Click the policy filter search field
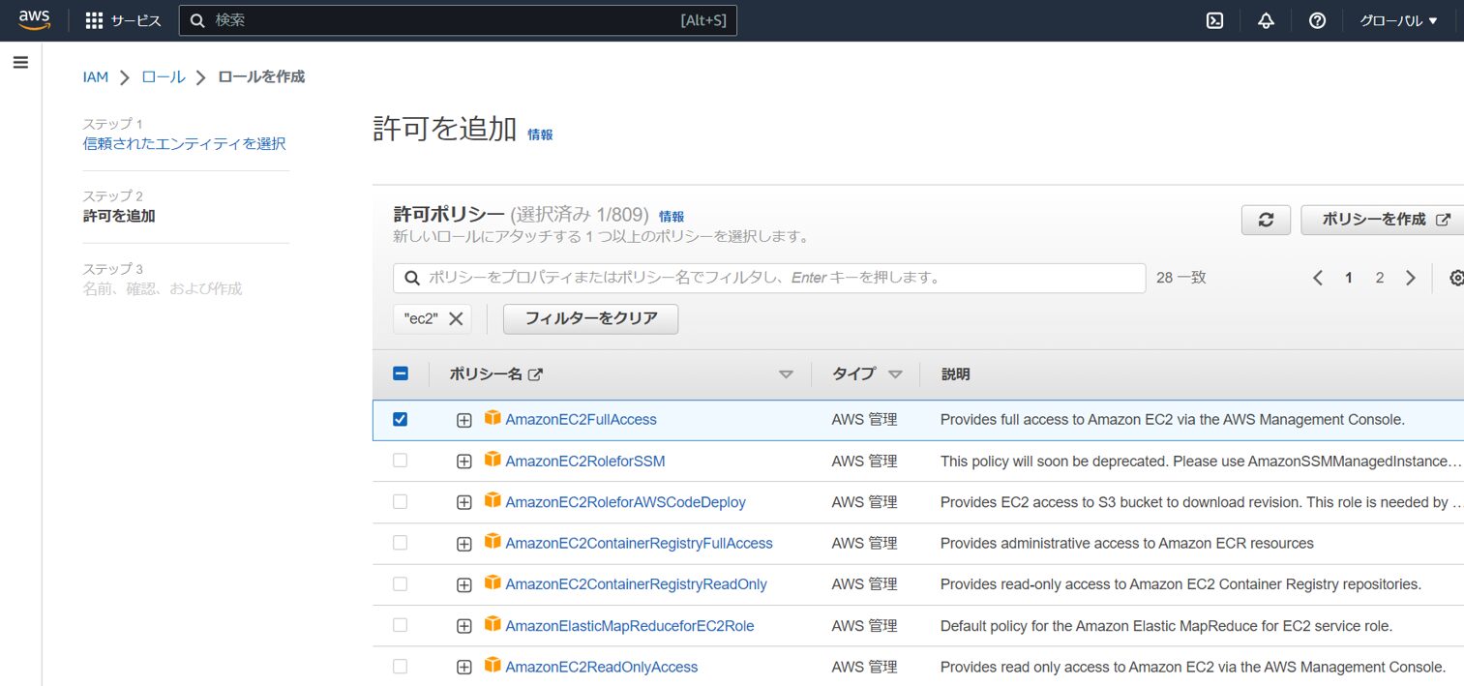1464x686 pixels. [x=769, y=278]
